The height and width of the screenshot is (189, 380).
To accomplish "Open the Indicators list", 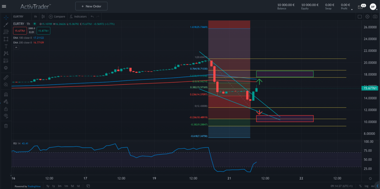I will pos(78,16).
